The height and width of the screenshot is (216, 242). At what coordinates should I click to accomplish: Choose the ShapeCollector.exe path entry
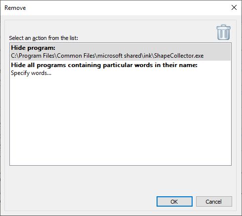107,56
